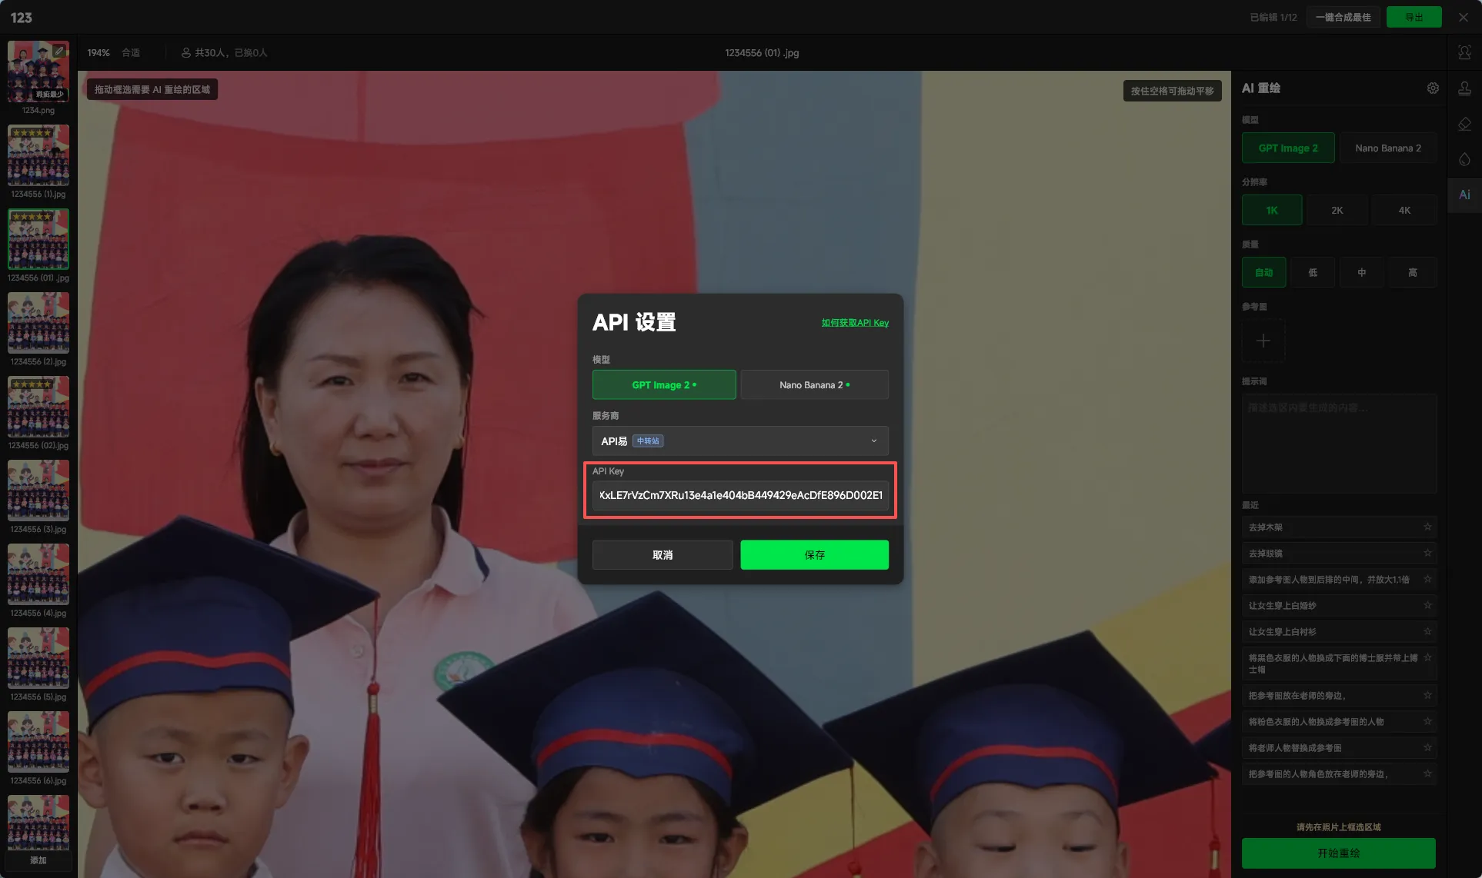The height and width of the screenshot is (878, 1482).
Task: Open the Ai redraw tool tab
Action: pos(1464,195)
